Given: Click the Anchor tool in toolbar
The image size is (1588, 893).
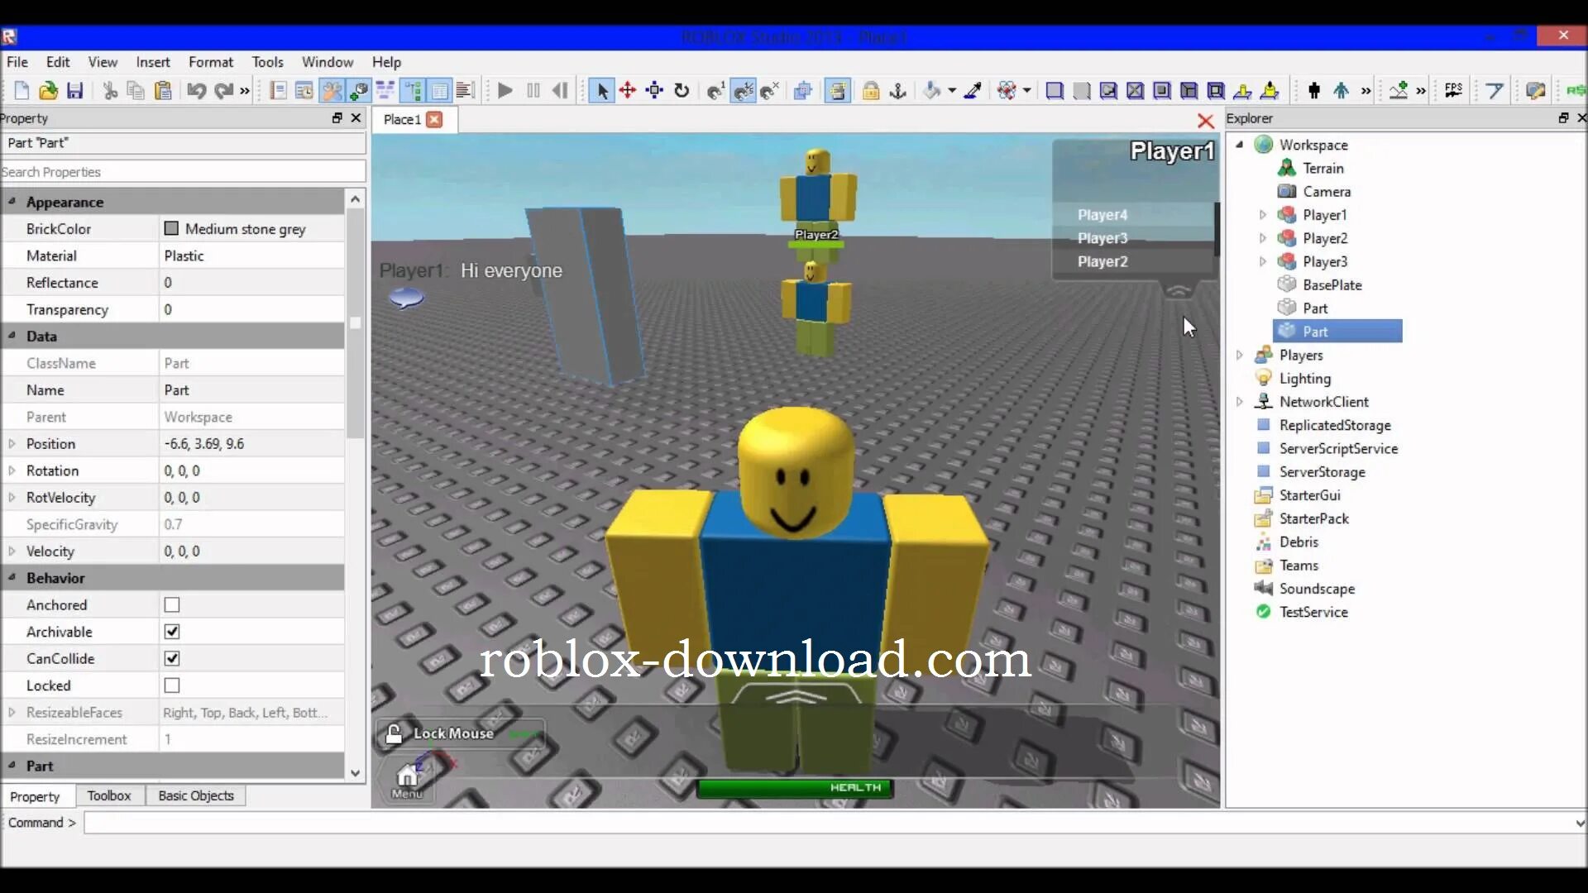Looking at the screenshot, I should tap(897, 92).
